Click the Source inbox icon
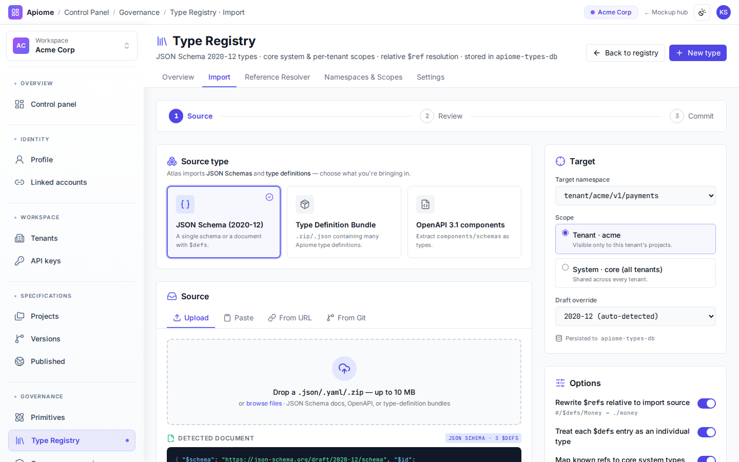The image size is (739, 462). (172, 296)
